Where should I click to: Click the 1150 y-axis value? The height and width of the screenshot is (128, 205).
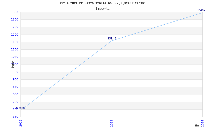[15, 42]
